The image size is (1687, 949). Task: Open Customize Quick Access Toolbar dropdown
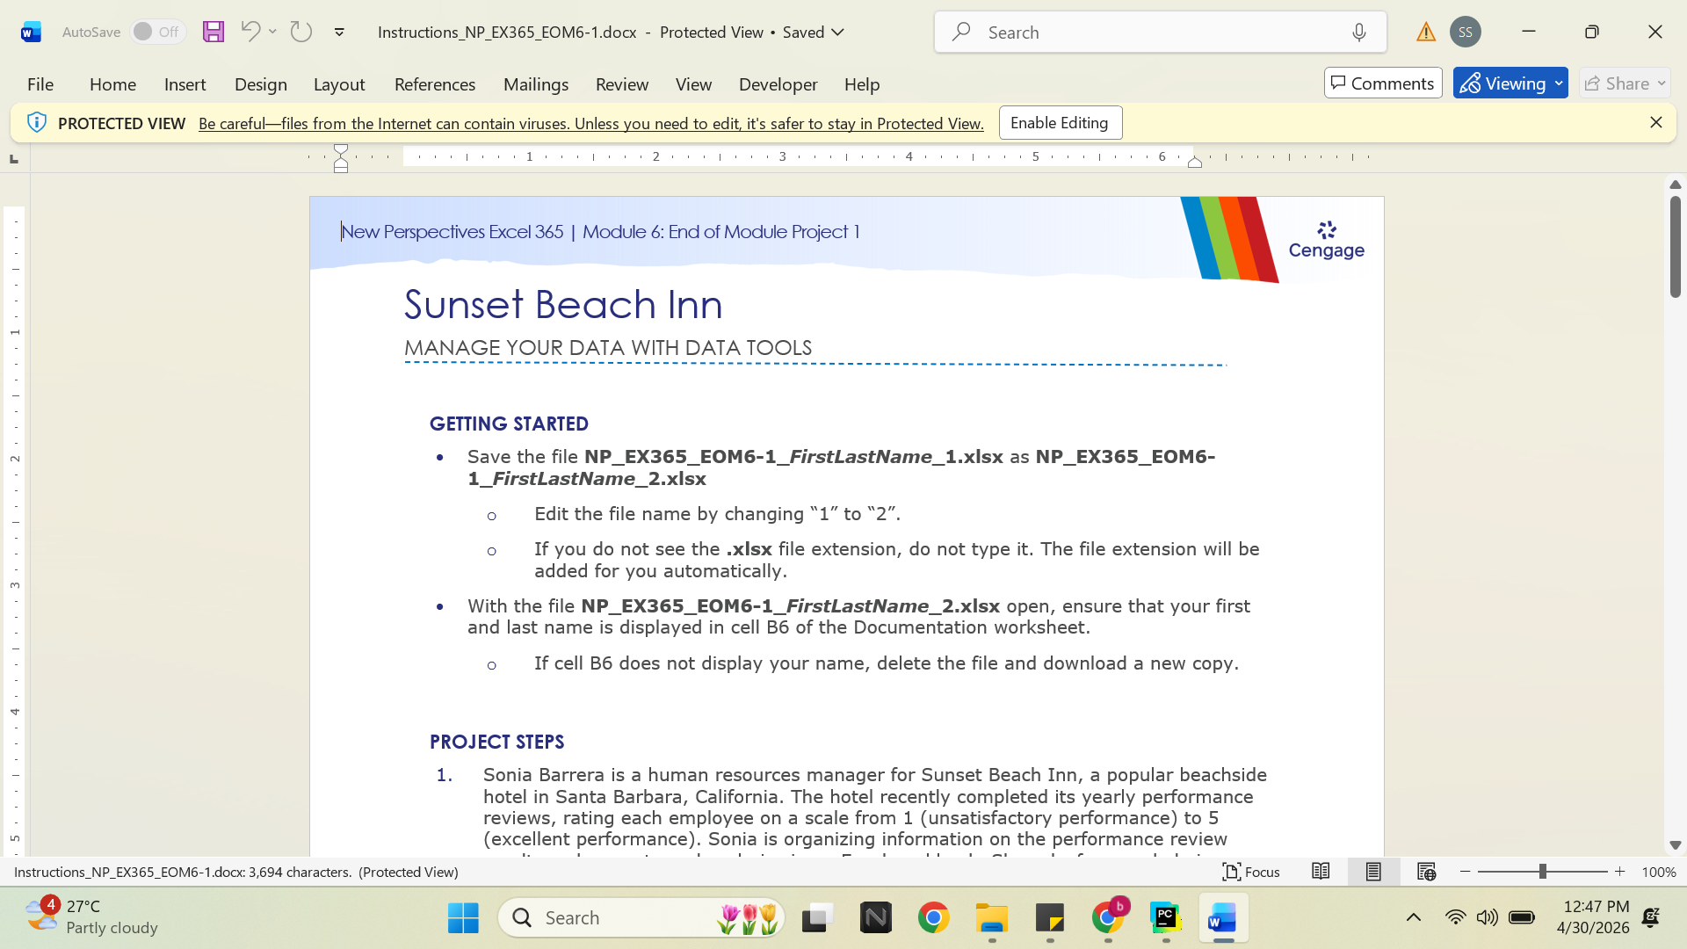pyautogui.click(x=339, y=33)
